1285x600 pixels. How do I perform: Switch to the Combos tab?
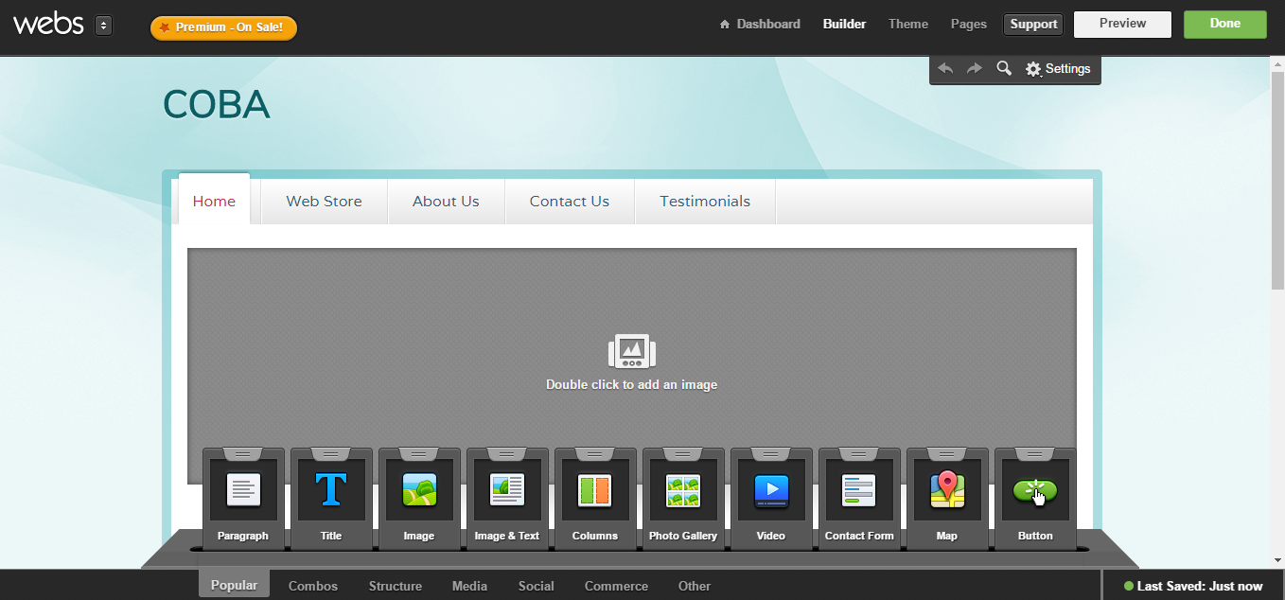[x=313, y=586]
